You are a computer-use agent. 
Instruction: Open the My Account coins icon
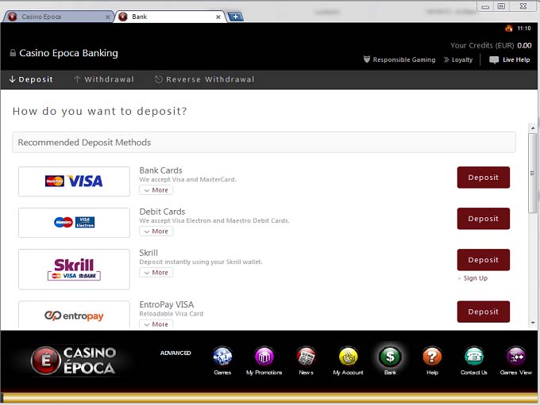348,357
